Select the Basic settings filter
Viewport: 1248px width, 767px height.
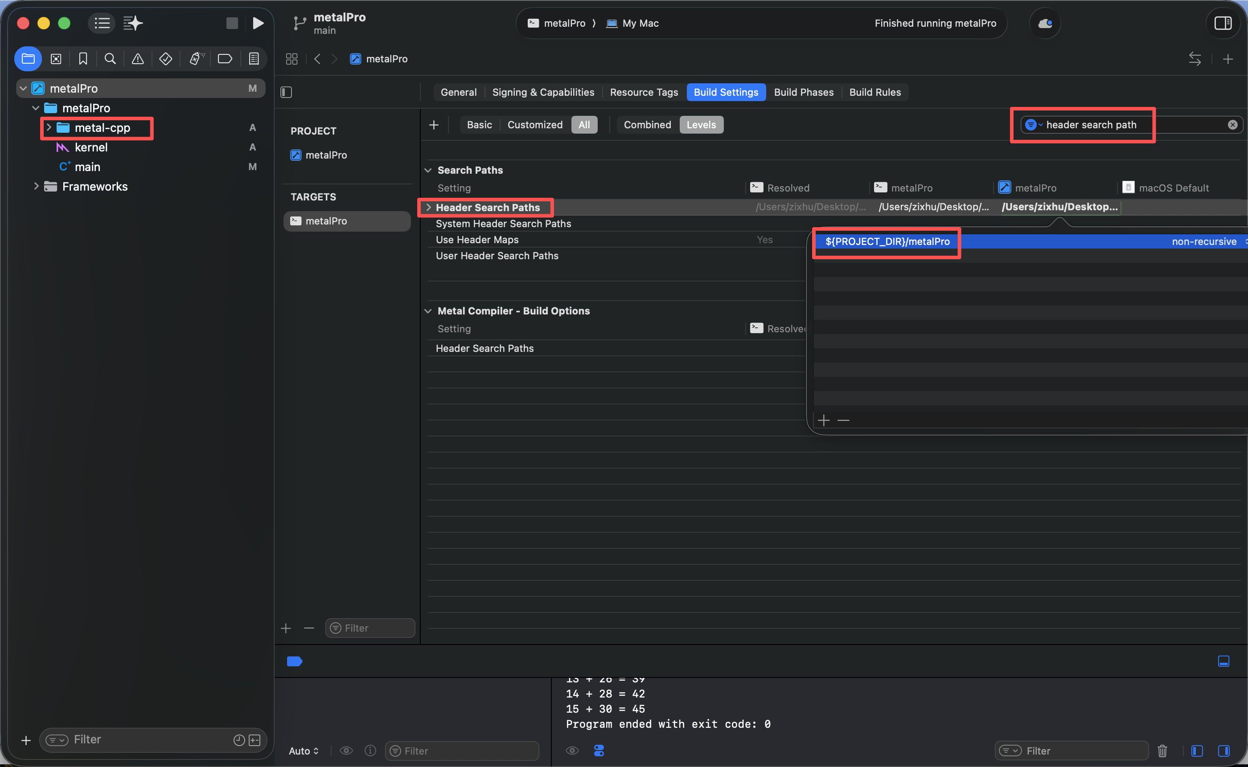(479, 125)
